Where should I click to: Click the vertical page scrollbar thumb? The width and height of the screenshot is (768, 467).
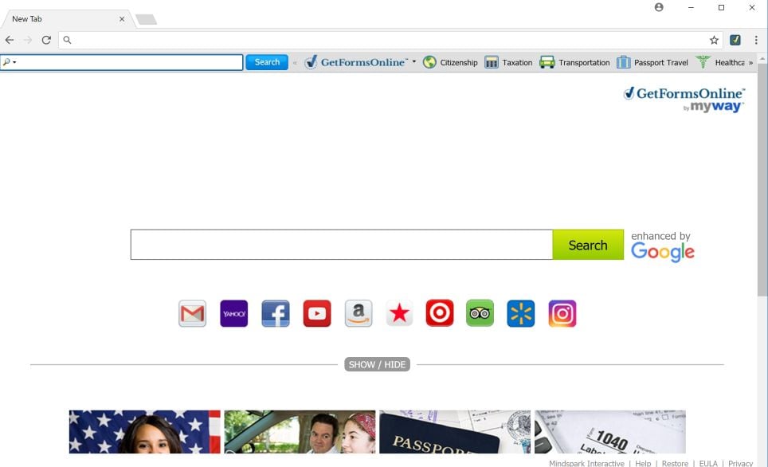(762, 180)
